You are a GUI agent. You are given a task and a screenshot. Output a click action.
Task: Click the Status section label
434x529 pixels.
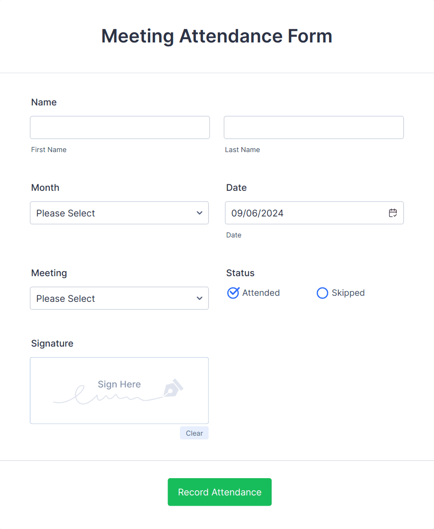(240, 273)
